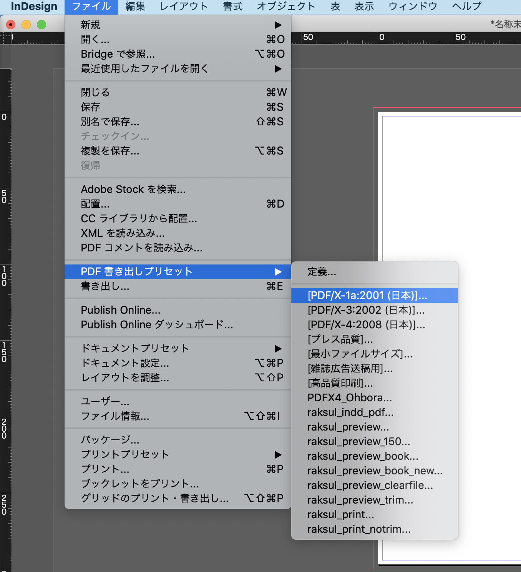
Task: Expand プリントプリセット submenu
Action: pos(178,455)
